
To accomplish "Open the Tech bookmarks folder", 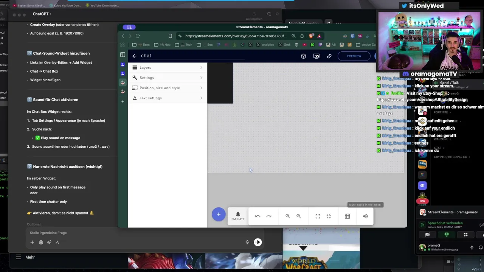I will (184, 45).
